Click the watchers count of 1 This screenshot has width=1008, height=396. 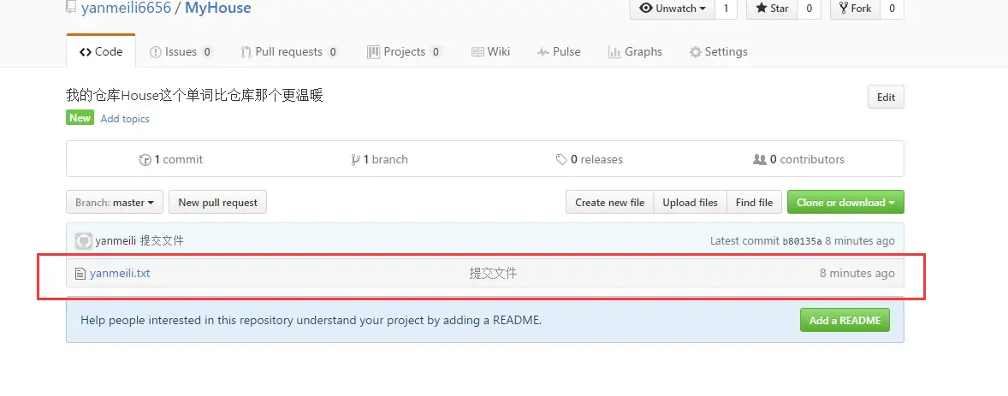(x=726, y=9)
